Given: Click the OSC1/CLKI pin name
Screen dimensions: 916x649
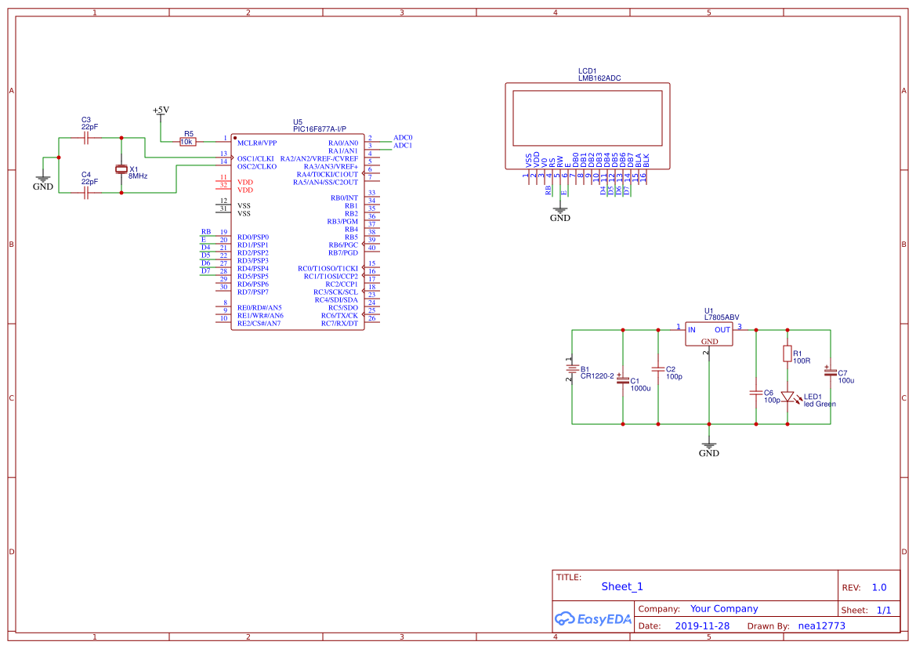Looking at the screenshot, I should [x=255, y=159].
